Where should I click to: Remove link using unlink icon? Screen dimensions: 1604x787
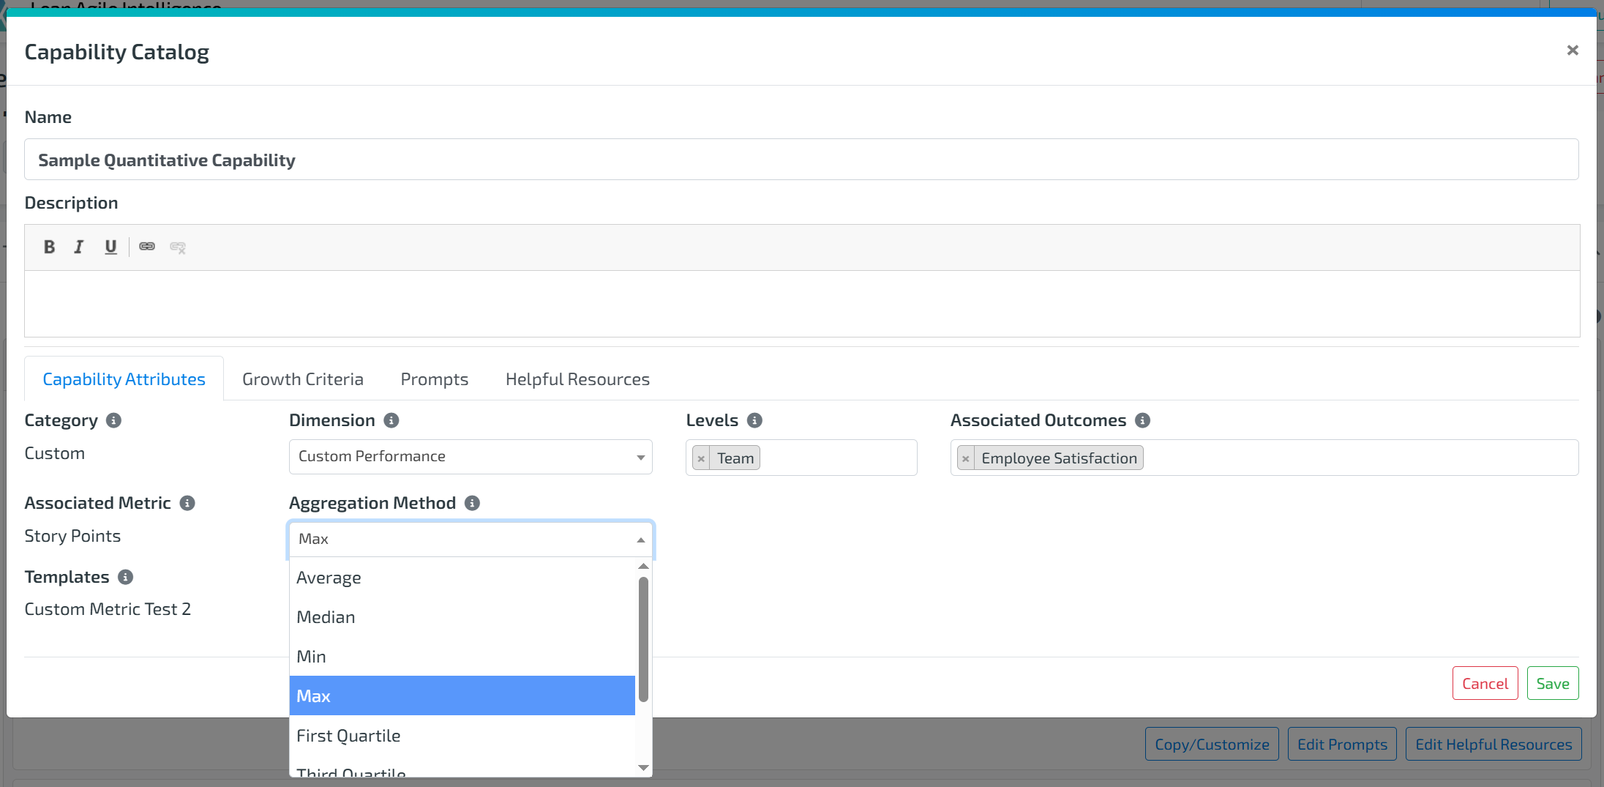coord(178,247)
